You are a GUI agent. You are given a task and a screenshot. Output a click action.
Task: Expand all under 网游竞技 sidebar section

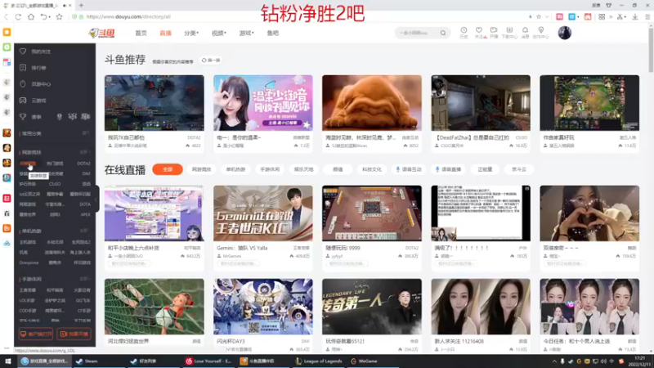[x=85, y=152]
